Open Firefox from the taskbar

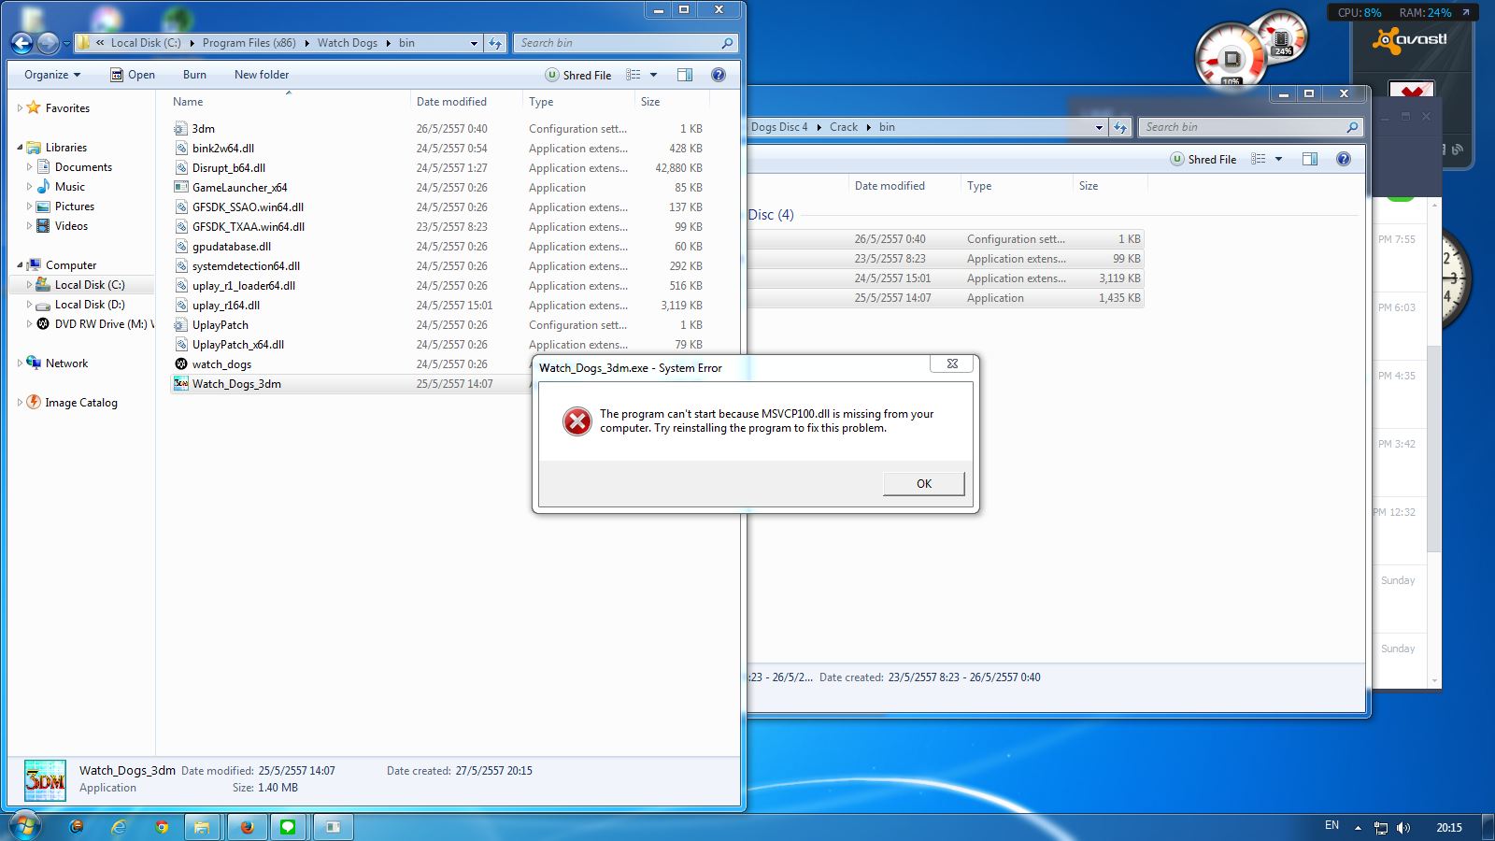[247, 827]
